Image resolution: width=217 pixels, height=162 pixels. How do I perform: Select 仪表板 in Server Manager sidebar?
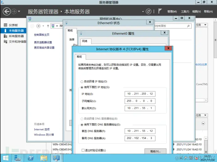13,25
